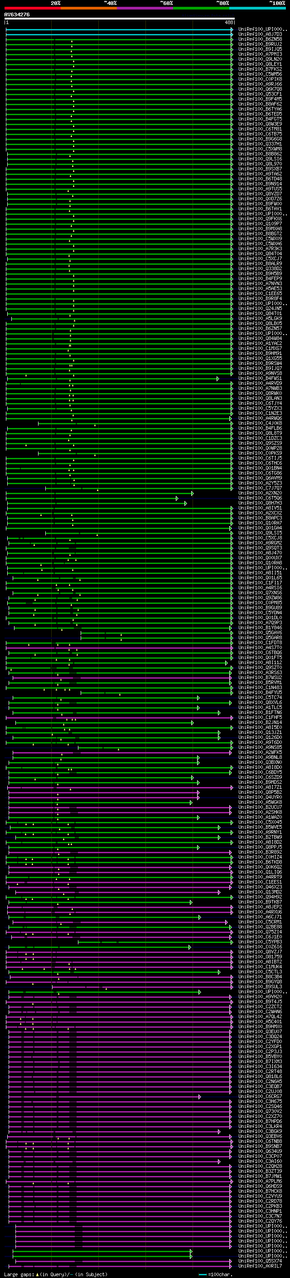Select the UniRef100_Q9LN20 label
The height and width of the screenshot is (1278, 290).
(x=260, y=59)
